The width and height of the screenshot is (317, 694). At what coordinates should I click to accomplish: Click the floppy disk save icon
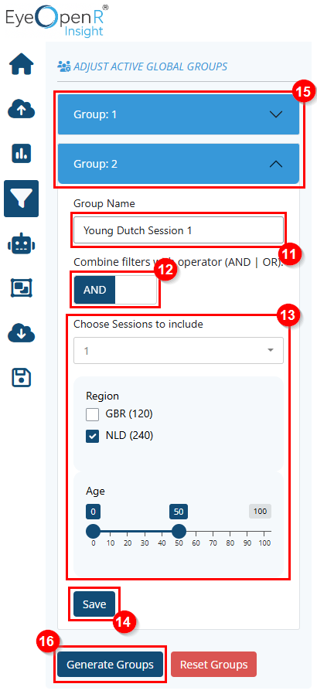tap(21, 378)
